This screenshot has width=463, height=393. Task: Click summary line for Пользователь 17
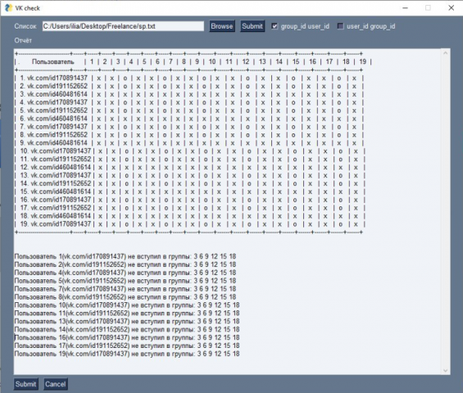[x=127, y=346]
